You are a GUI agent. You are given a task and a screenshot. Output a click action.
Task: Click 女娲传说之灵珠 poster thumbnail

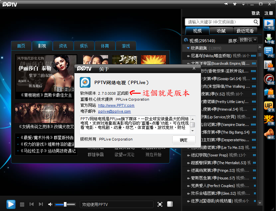[45, 113]
